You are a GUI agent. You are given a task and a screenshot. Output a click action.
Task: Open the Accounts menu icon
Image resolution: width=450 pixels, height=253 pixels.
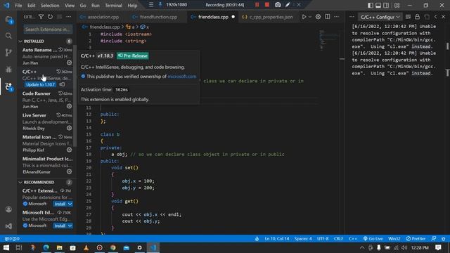coord(8,209)
